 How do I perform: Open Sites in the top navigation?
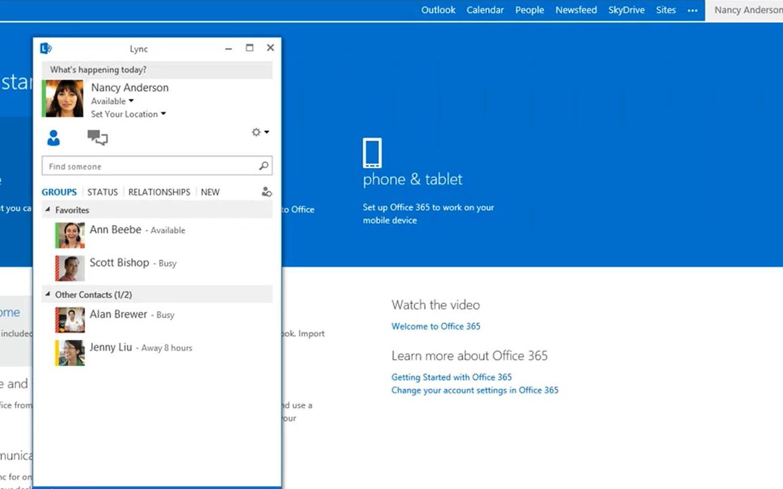coord(666,10)
